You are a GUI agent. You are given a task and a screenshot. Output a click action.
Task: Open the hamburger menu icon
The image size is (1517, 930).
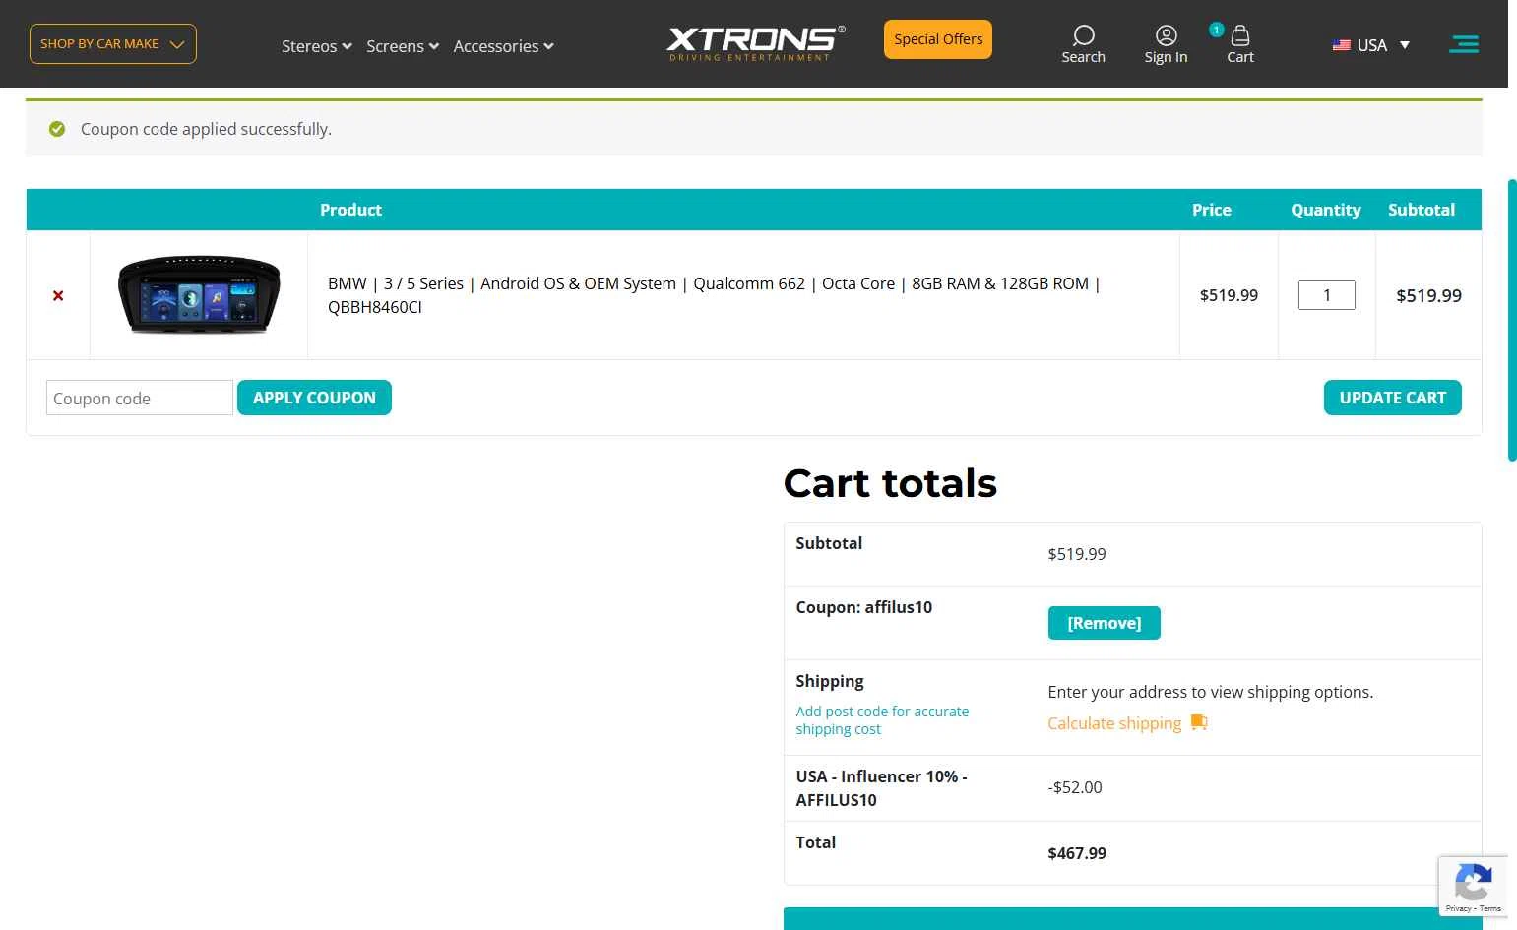pos(1464,44)
